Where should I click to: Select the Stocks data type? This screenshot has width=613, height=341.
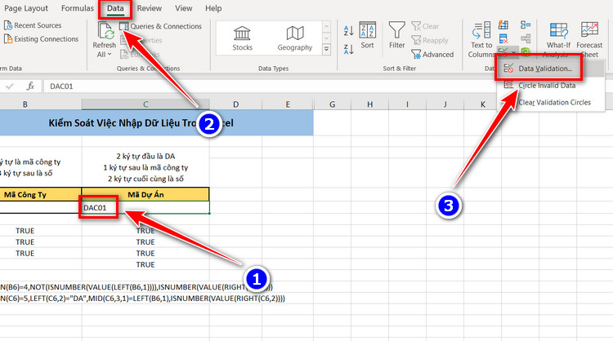coord(242,38)
